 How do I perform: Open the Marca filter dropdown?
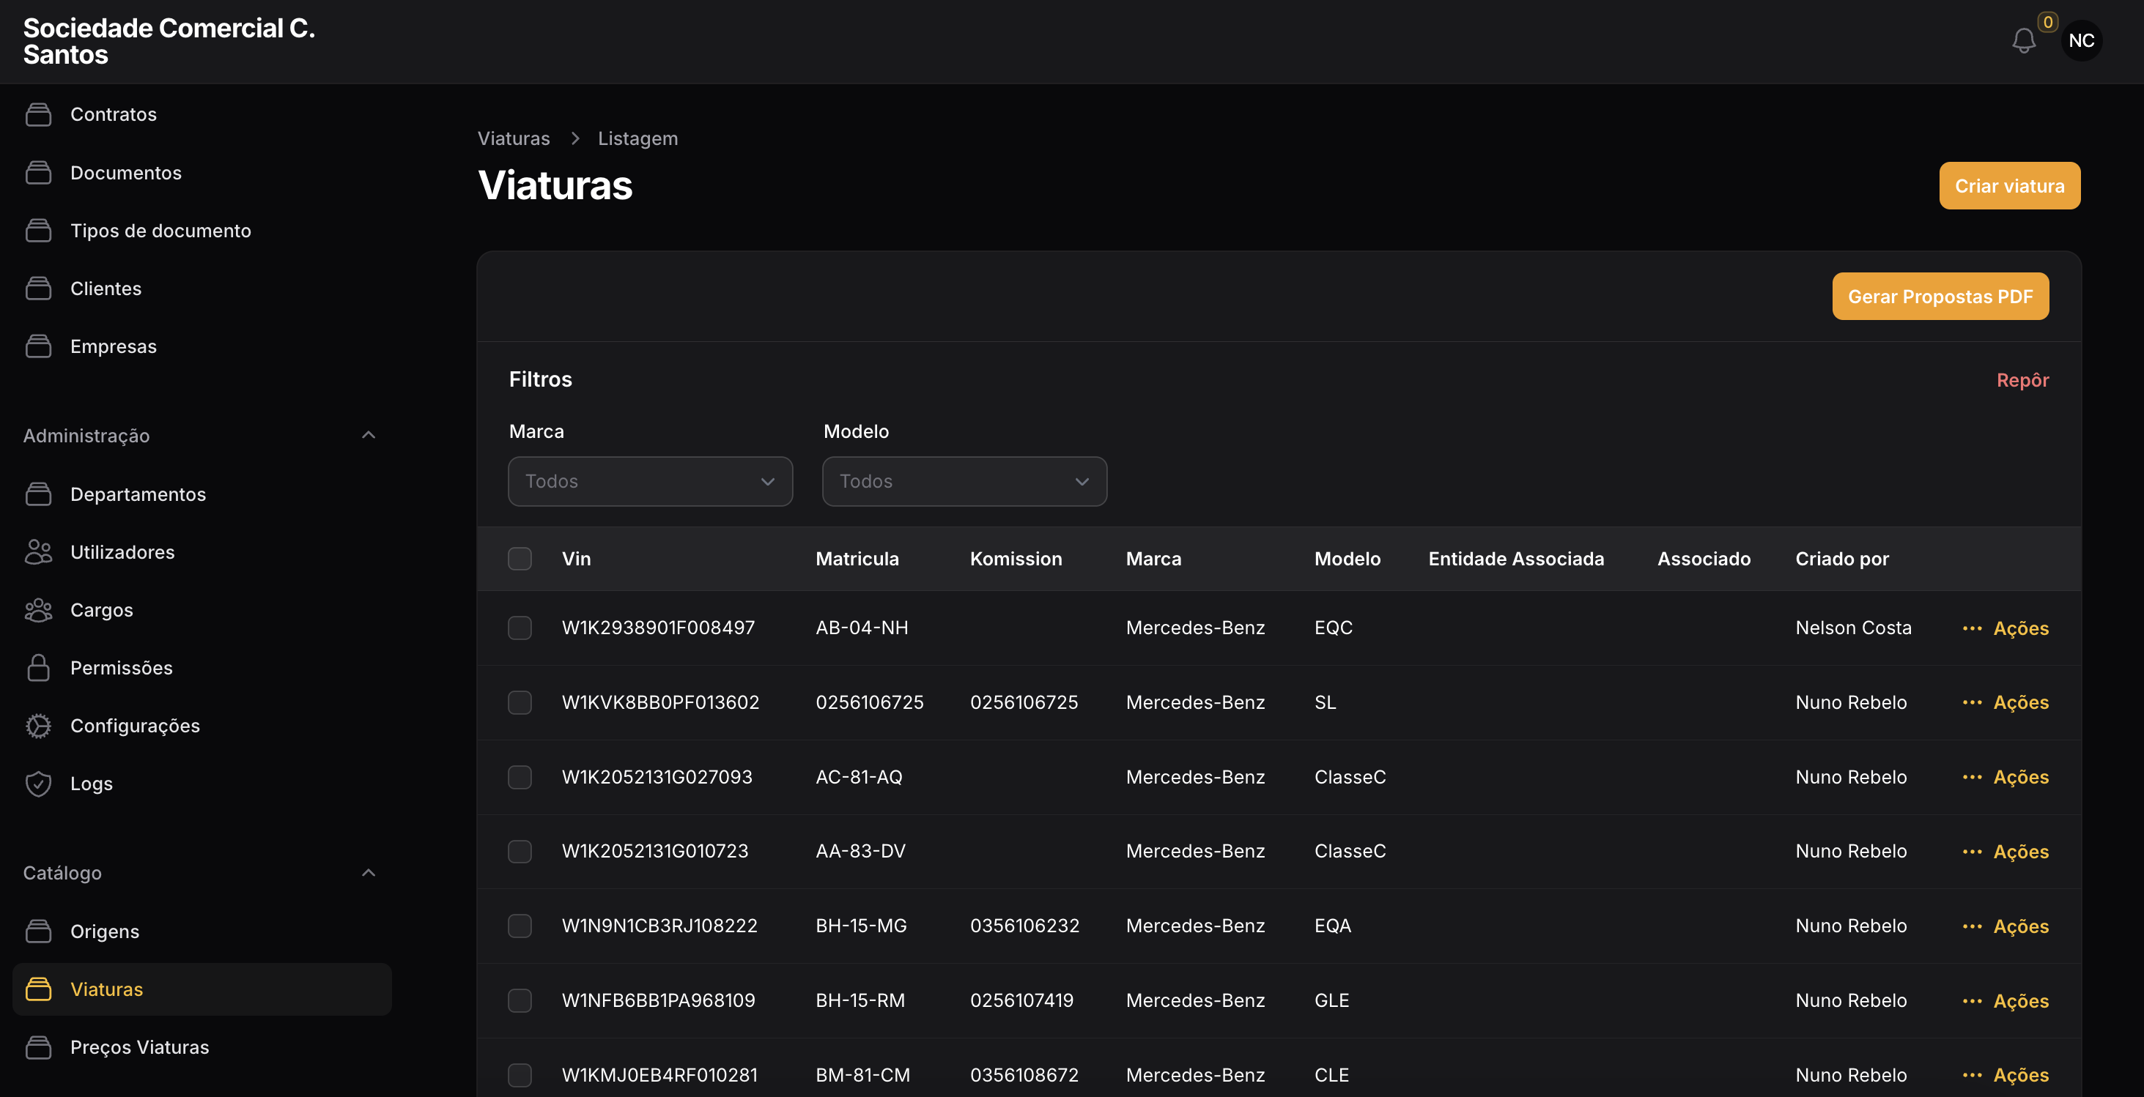pyautogui.click(x=650, y=482)
